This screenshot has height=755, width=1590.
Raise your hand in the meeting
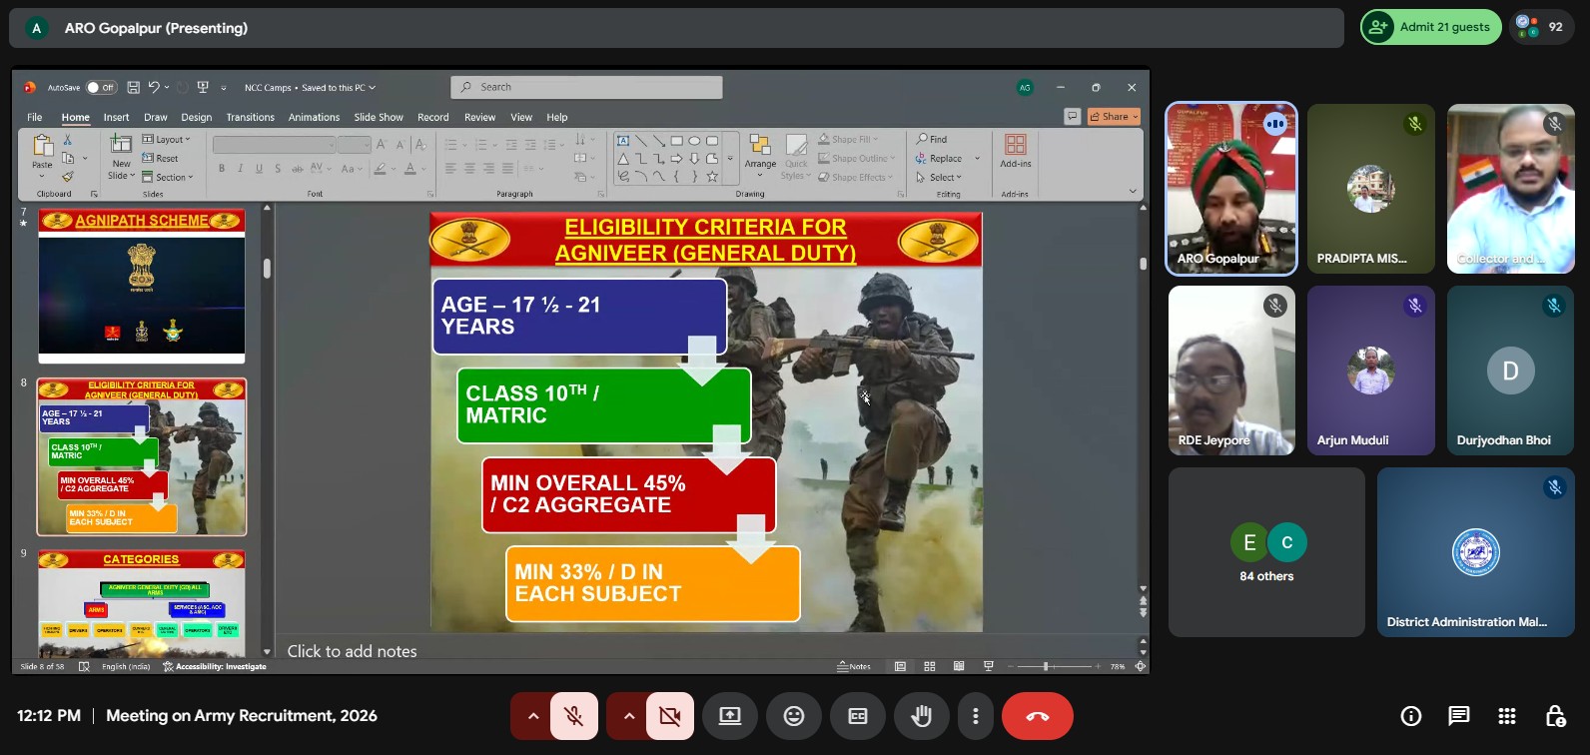[921, 716]
